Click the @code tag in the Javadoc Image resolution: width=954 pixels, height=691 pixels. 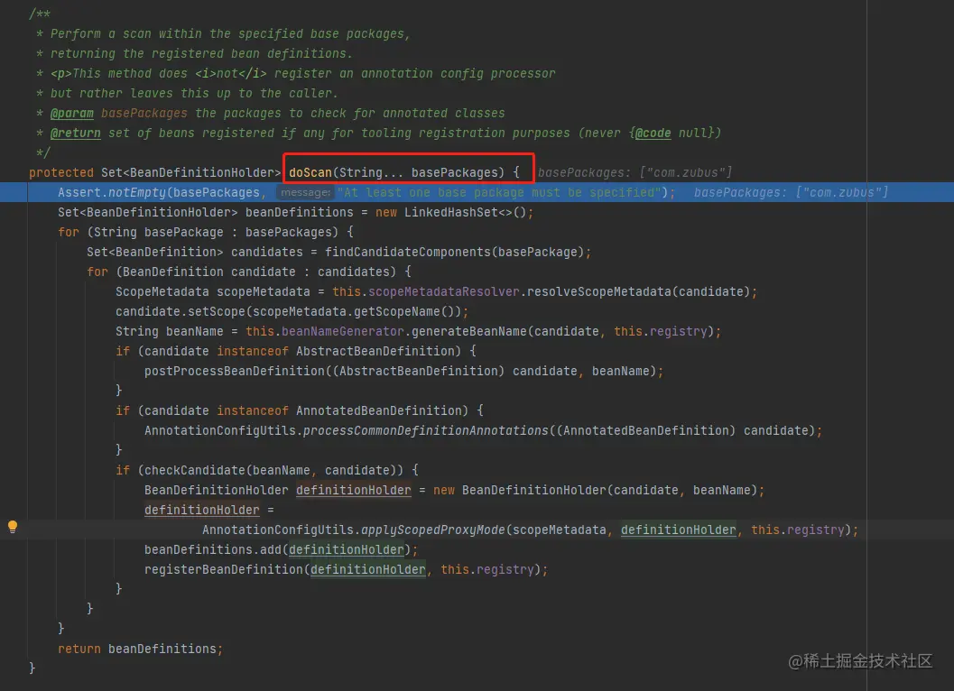653,134
